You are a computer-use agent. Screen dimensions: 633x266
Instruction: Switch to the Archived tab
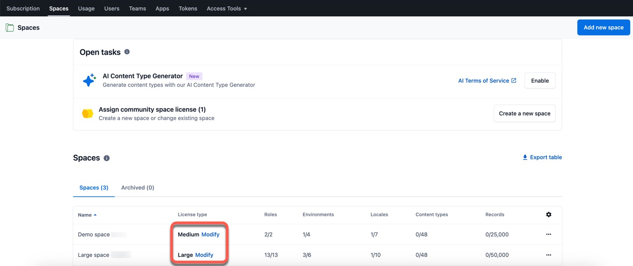click(137, 187)
